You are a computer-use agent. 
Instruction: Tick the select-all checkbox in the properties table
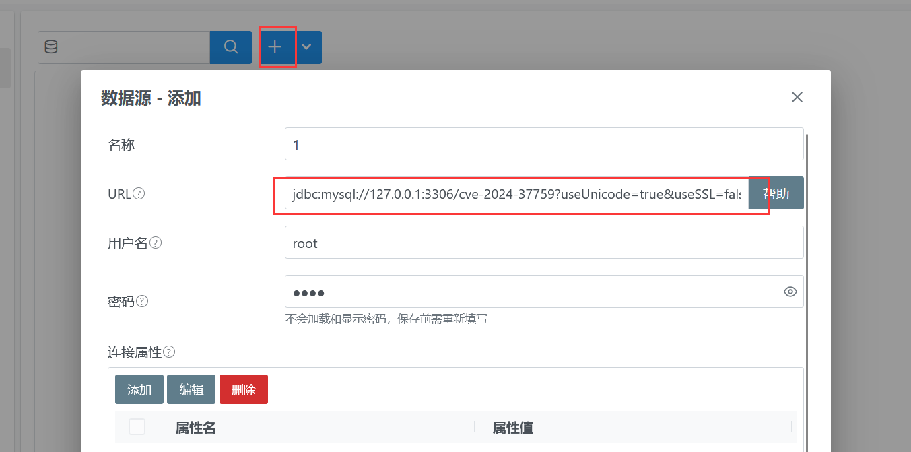137,427
